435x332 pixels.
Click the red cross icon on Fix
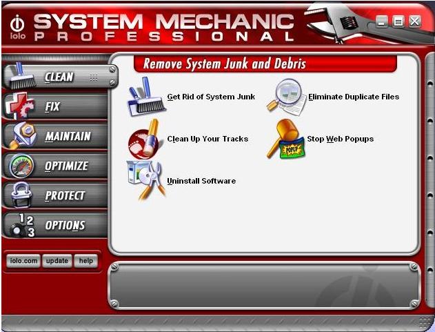(x=19, y=106)
